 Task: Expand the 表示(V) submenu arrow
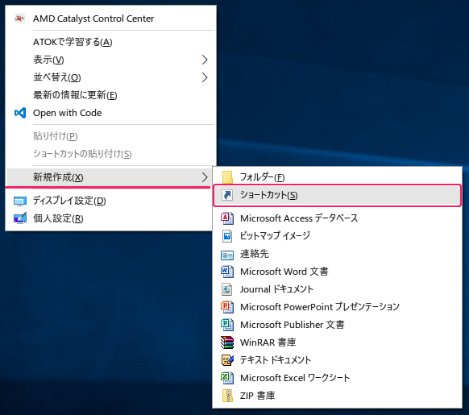[205, 60]
